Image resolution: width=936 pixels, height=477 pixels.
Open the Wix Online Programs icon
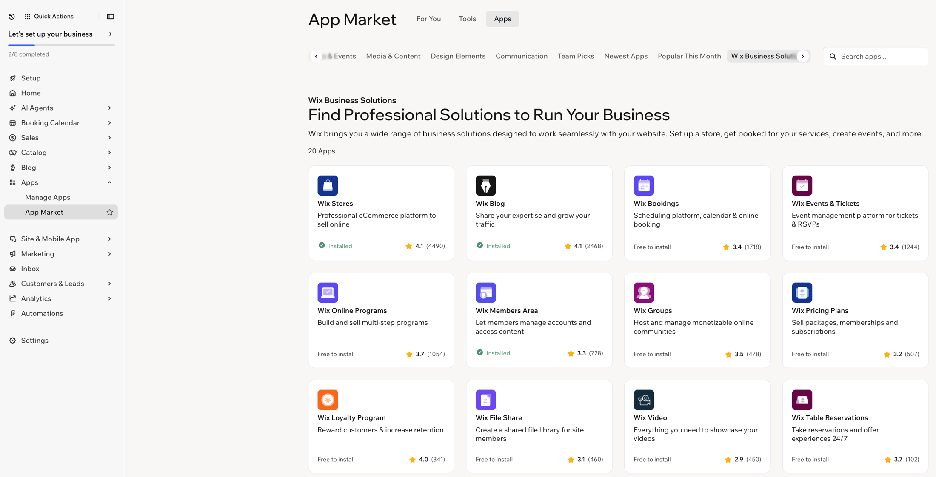[x=328, y=292]
